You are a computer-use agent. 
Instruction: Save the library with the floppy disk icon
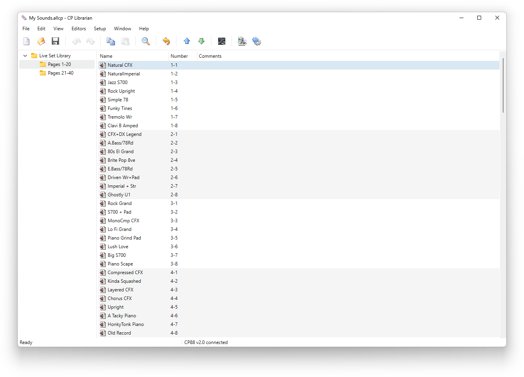pyautogui.click(x=55, y=41)
